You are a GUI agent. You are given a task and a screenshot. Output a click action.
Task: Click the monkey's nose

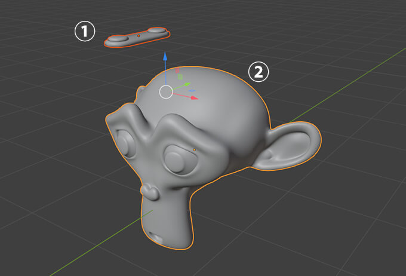click(x=150, y=191)
